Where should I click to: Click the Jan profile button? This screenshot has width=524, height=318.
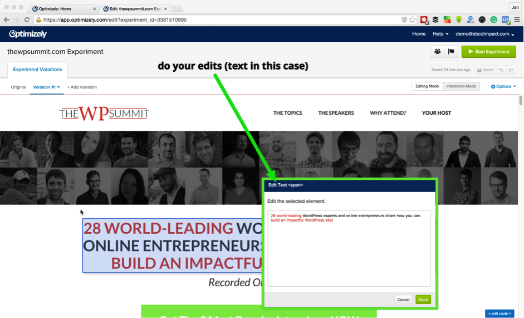[515, 7]
